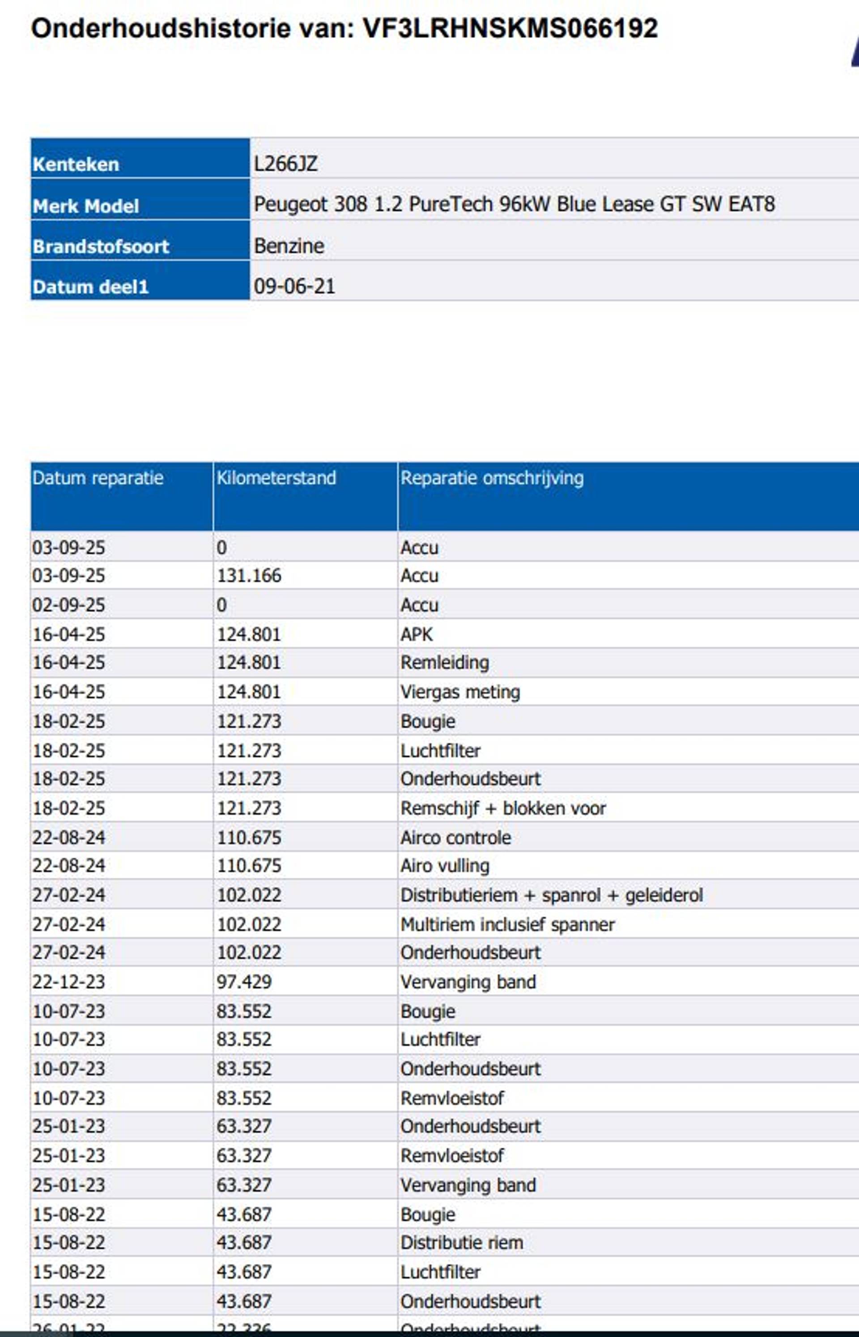Select the Remleiding repair row
This screenshot has width=859, height=1337.
445,663
